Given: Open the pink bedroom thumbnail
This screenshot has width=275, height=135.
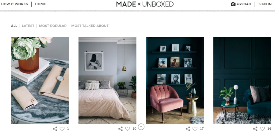Looking at the screenshot, I should [107, 81].
